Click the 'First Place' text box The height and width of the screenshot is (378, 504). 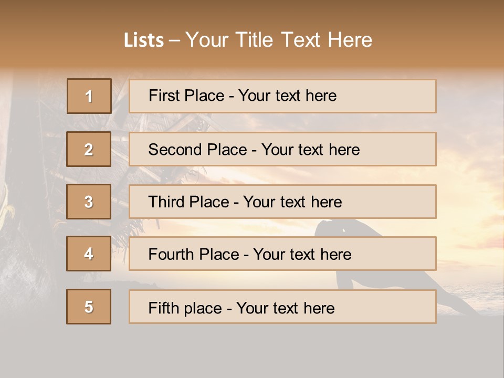(282, 96)
